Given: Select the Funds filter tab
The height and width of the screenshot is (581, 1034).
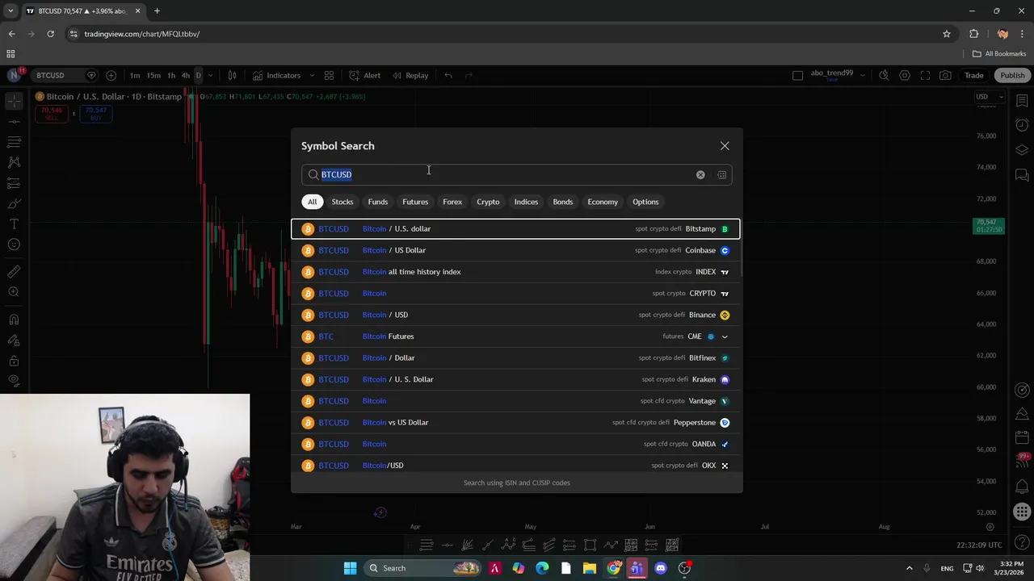Looking at the screenshot, I should point(378,202).
